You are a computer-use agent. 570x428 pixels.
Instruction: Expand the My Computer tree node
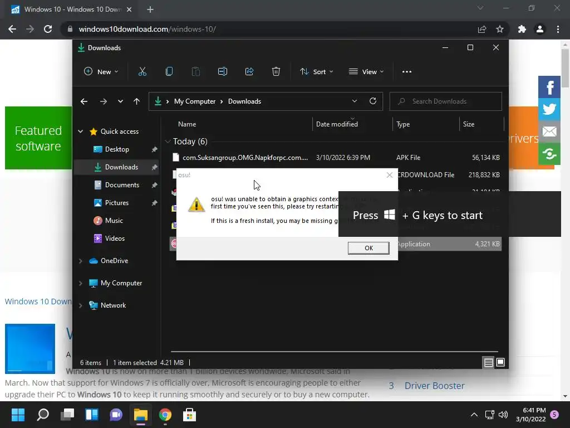tap(81, 283)
